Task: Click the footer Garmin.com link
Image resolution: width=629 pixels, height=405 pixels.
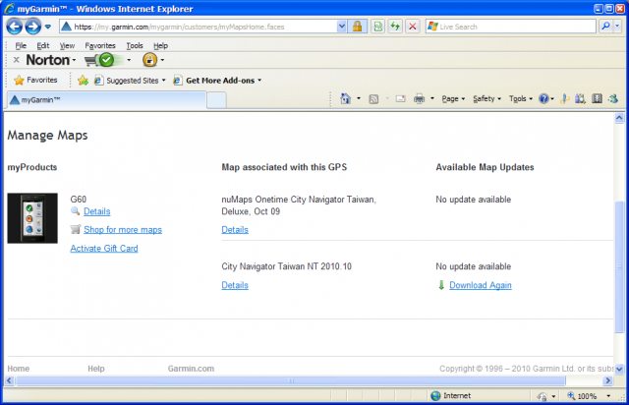Action: click(x=191, y=369)
